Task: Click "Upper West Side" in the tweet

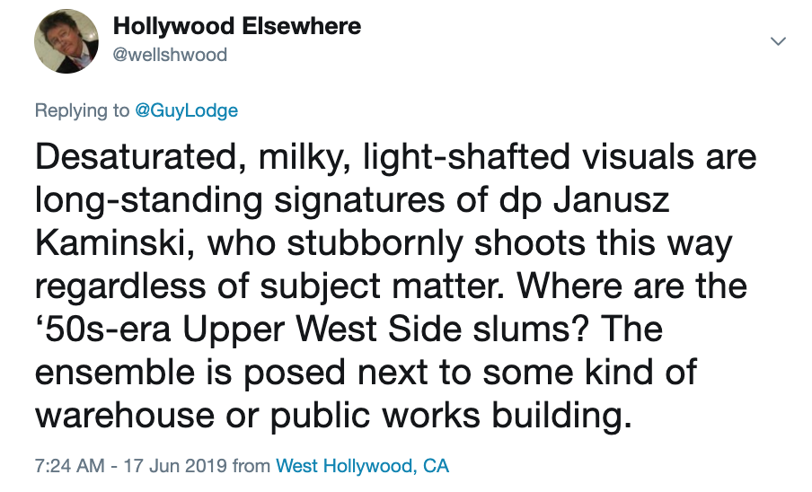Action: pos(322,329)
